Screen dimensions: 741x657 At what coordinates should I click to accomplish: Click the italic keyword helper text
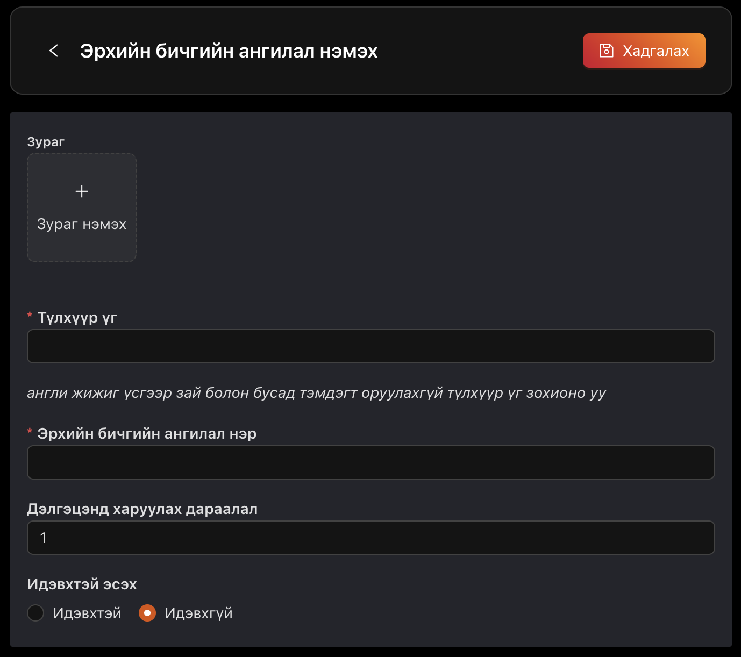point(316,393)
